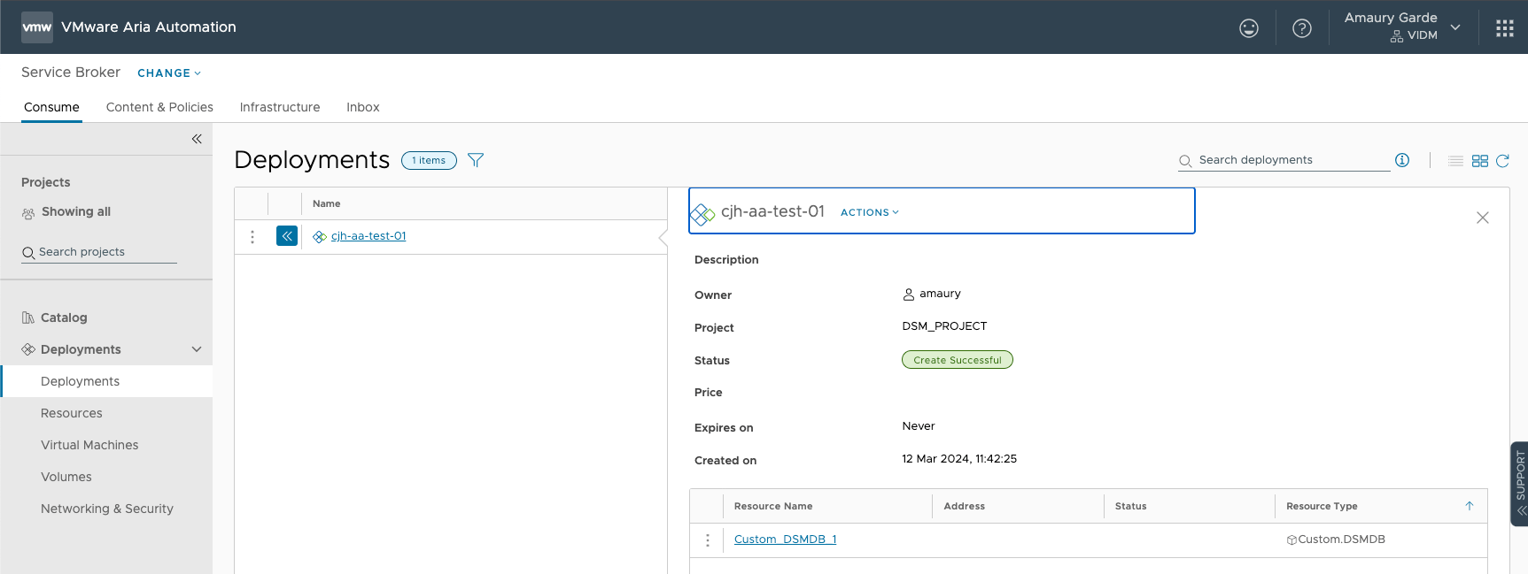Click the Create Successful status badge
This screenshot has height=574, width=1528.
[x=958, y=360]
